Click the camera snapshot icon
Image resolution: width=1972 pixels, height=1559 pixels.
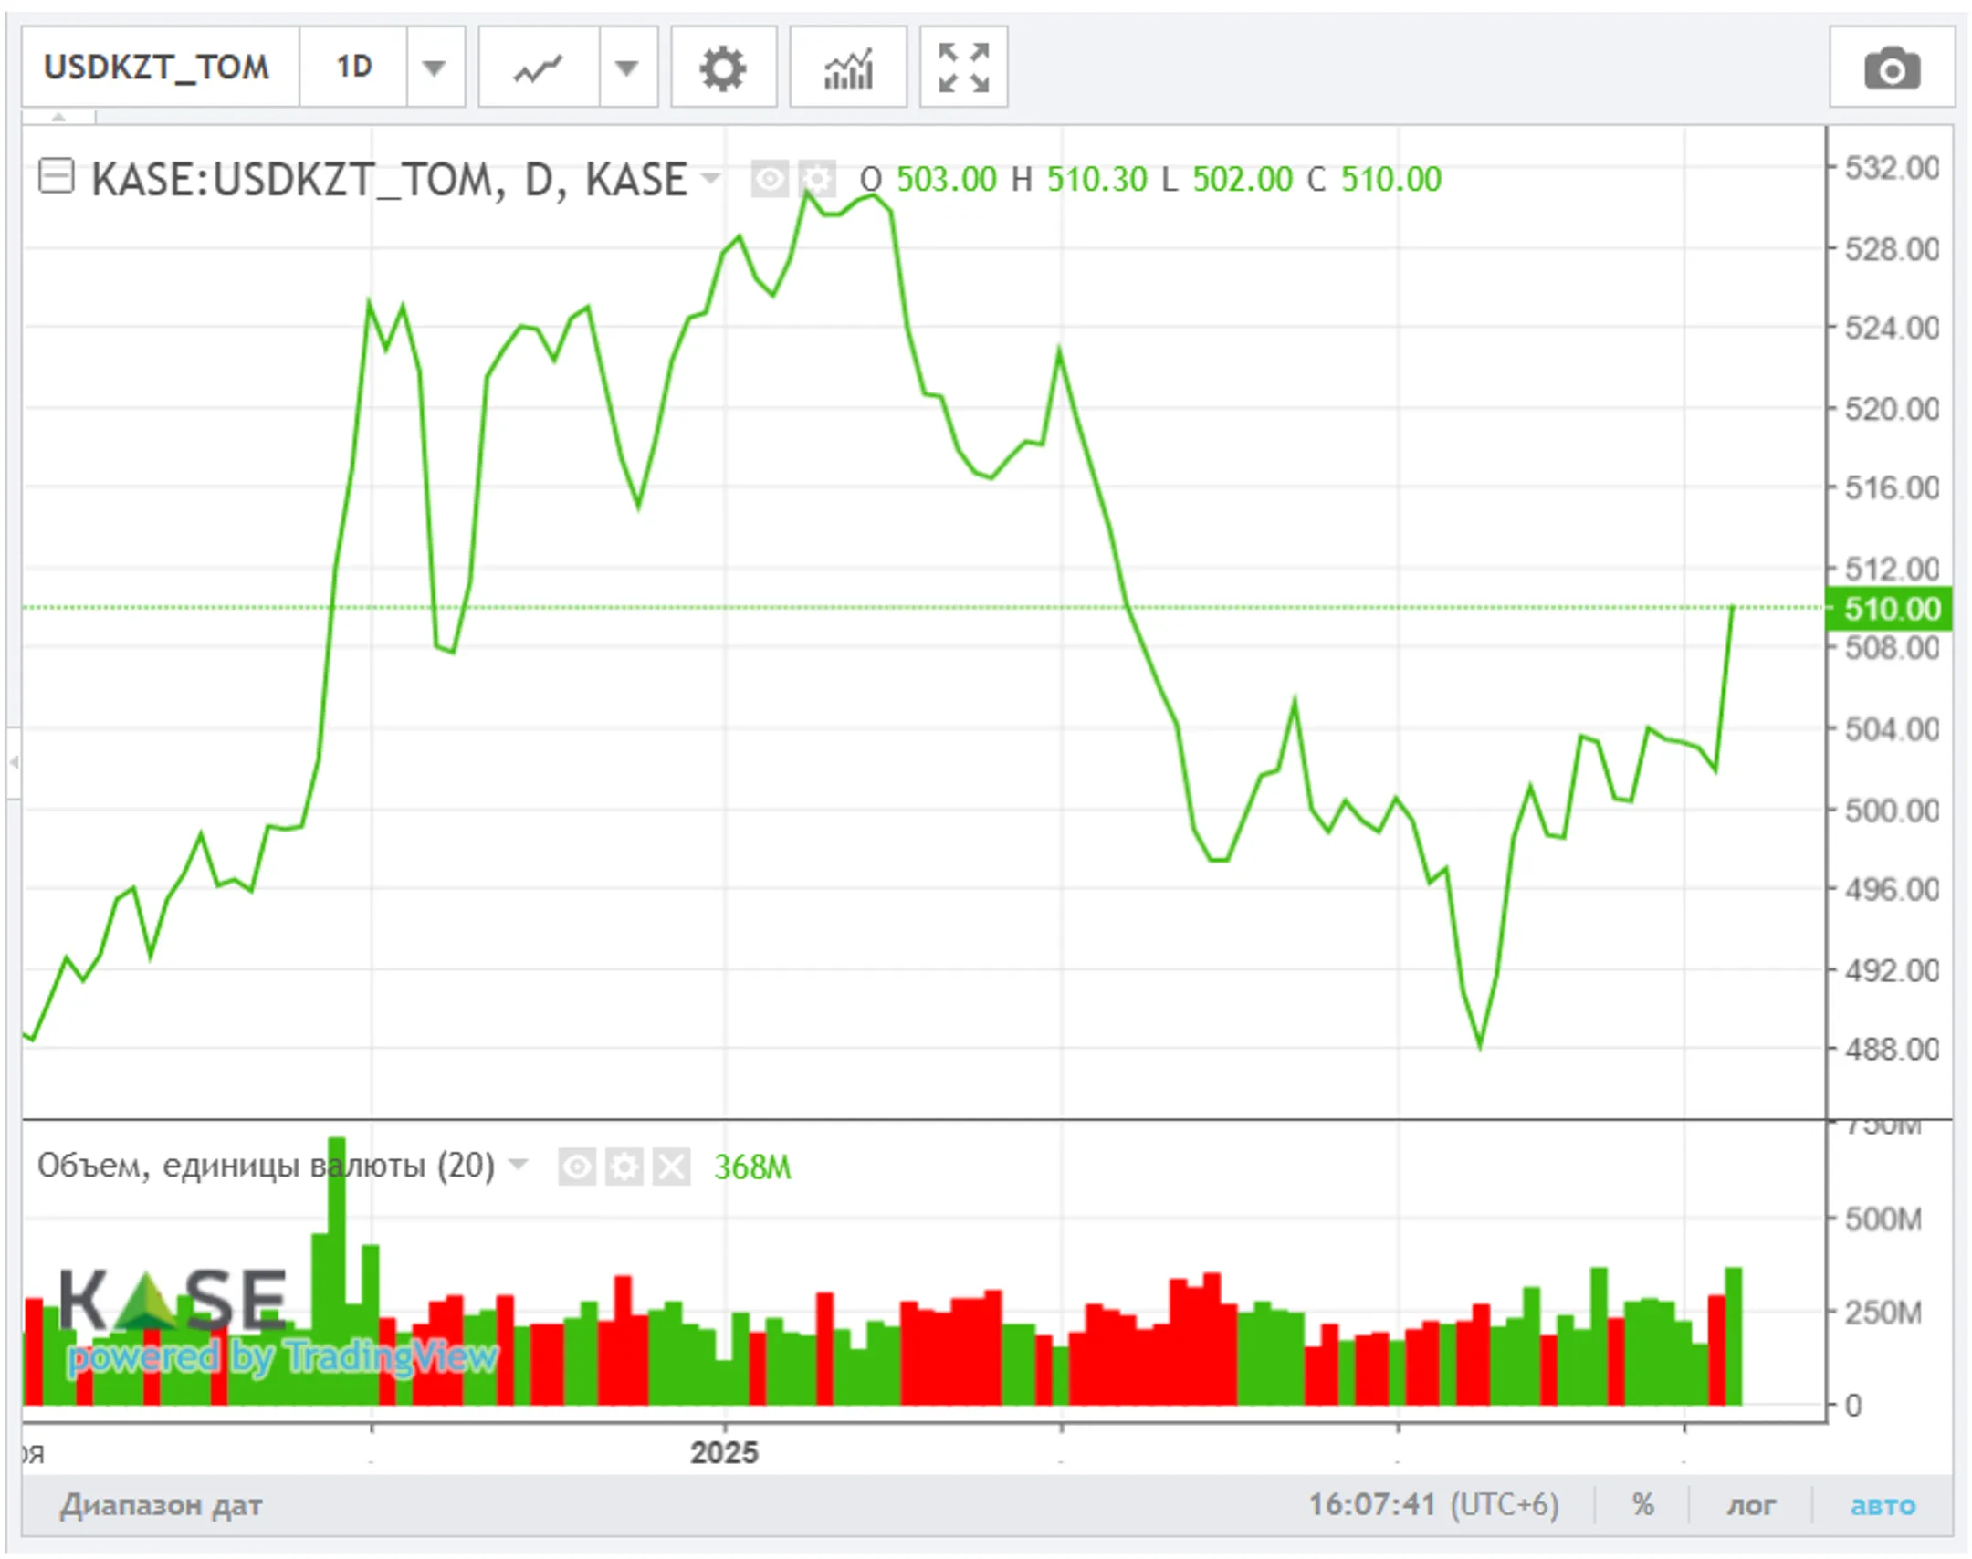[1892, 68]
